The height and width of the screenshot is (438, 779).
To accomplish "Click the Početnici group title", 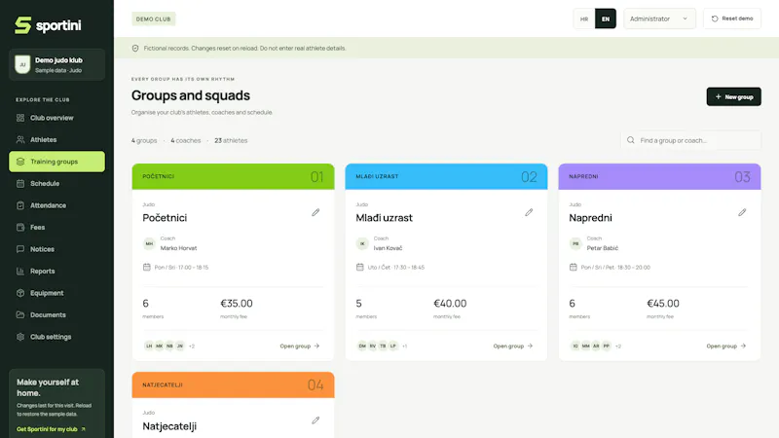I will coord(165,217).
